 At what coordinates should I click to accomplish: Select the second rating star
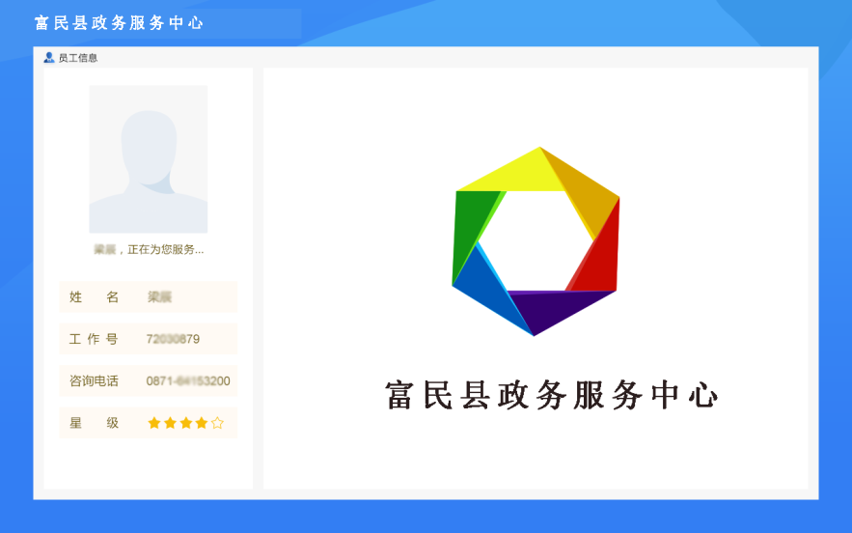pos(170,423)
